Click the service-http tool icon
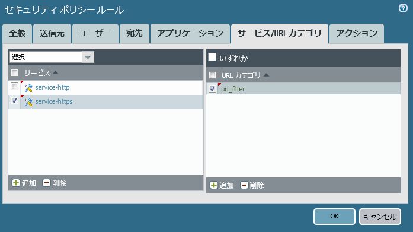Screen dimensions: 413x232 [28, 88]
